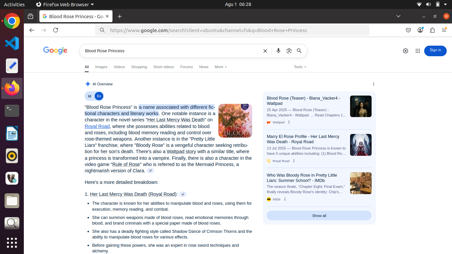Open the Tools dropdown
Viewport: 452px width, 254px height.
coord(300,67)
